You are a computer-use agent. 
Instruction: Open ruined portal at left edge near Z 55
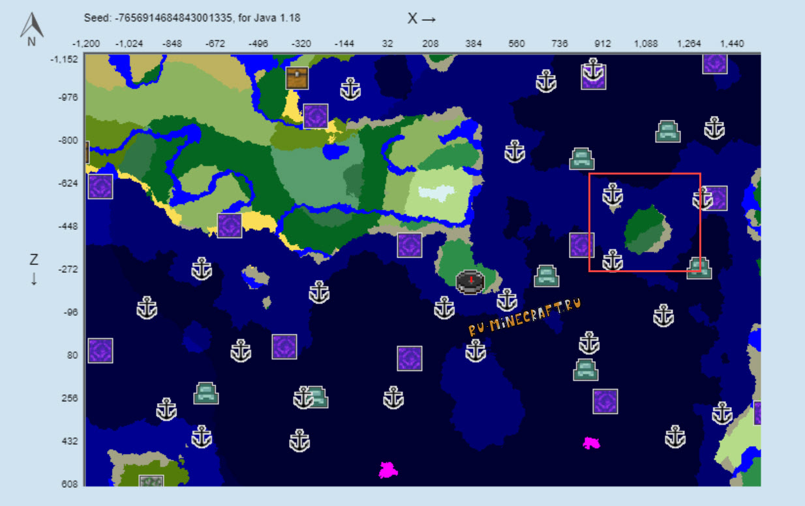coord(100,350)
